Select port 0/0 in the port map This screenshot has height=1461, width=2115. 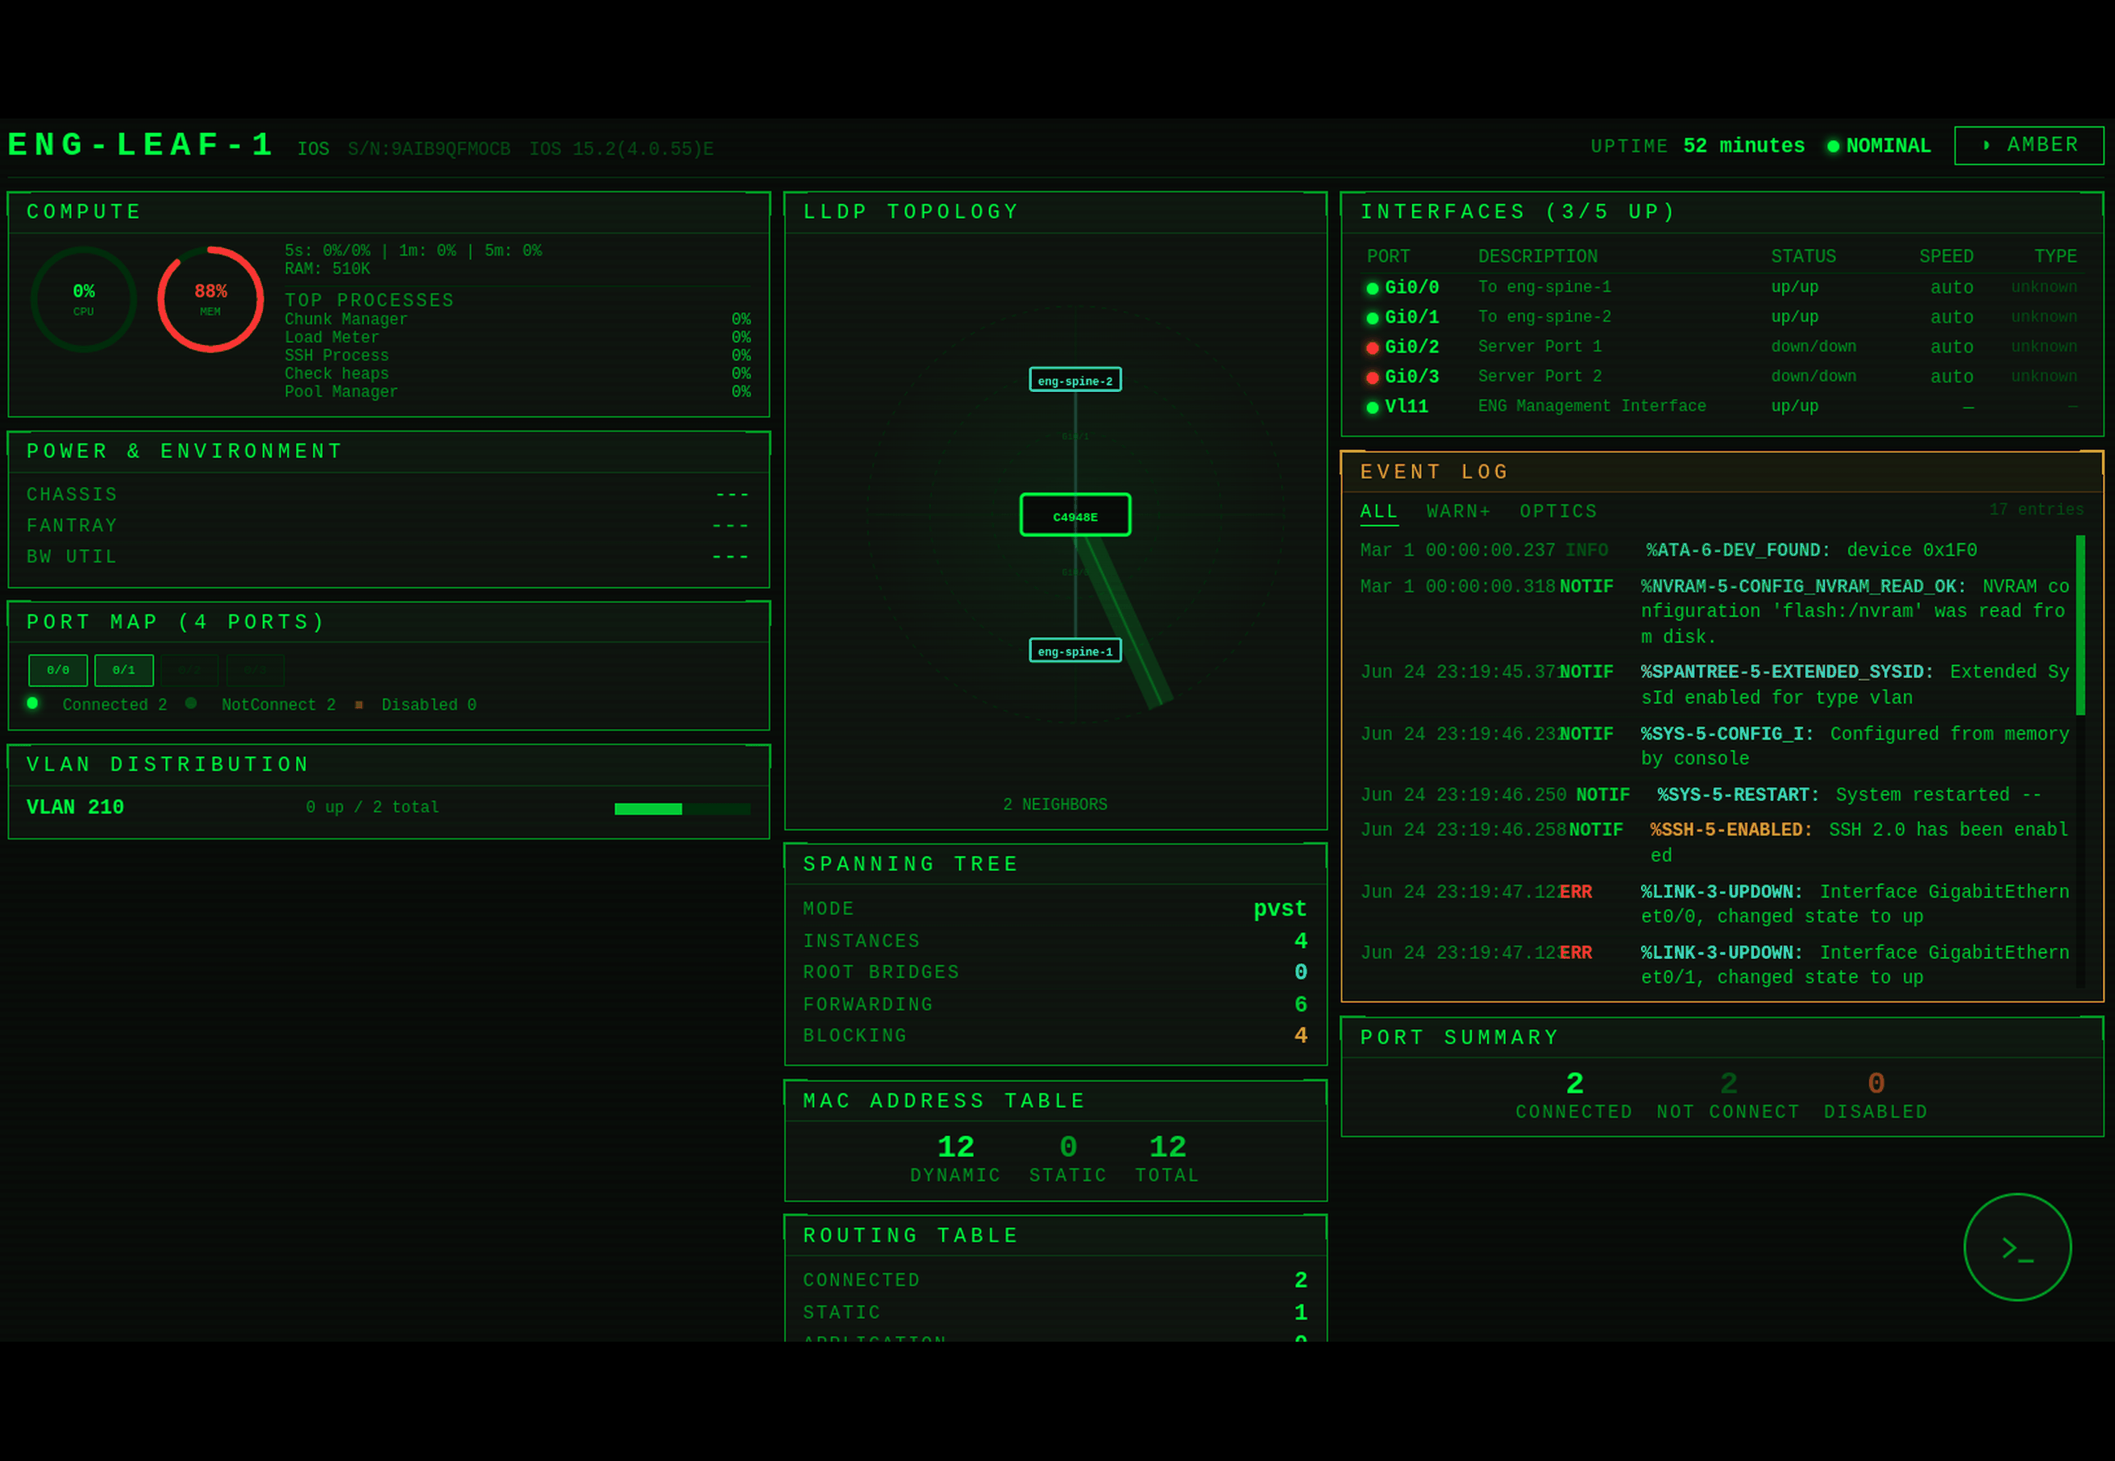point(59,670)
